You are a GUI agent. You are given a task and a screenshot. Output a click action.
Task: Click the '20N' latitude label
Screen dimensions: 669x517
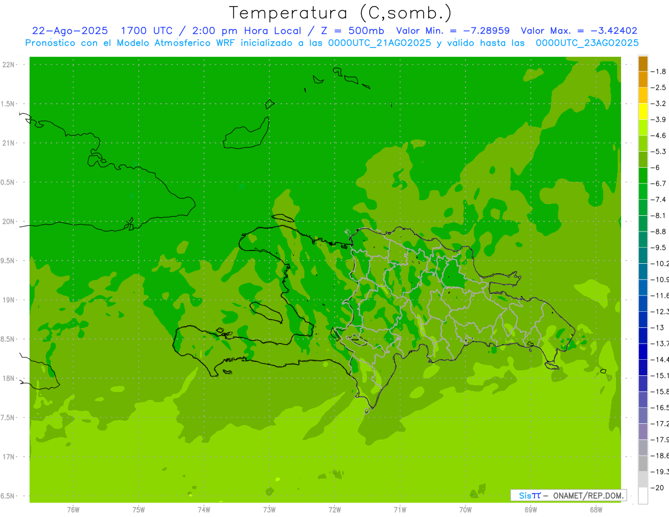tap(9, 221)
